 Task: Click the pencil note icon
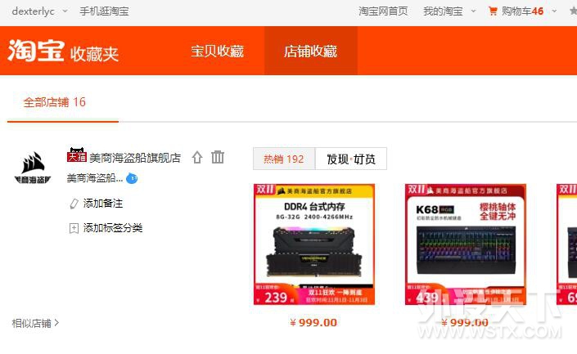coord(74,204)
